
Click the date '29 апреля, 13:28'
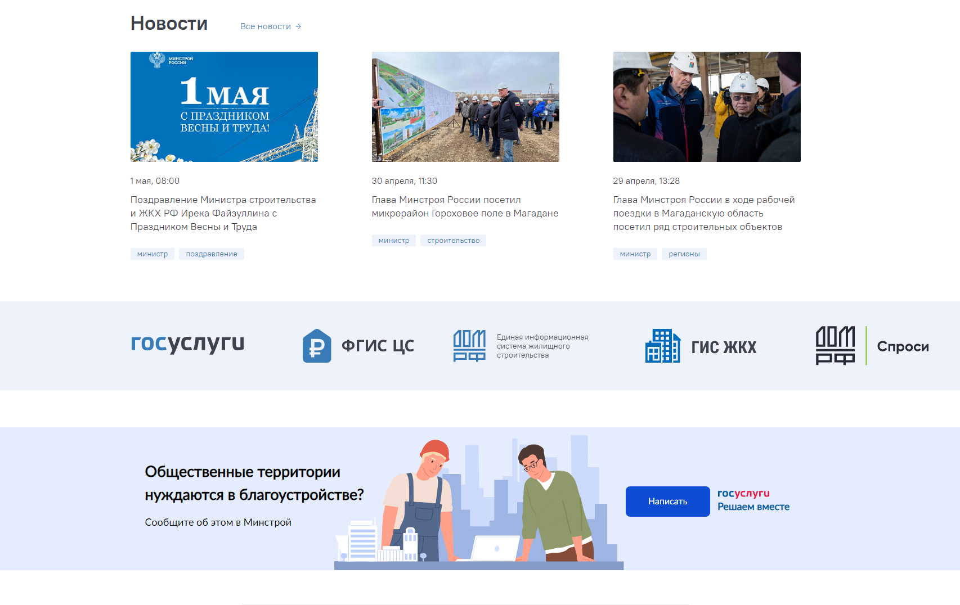(647, 181)
